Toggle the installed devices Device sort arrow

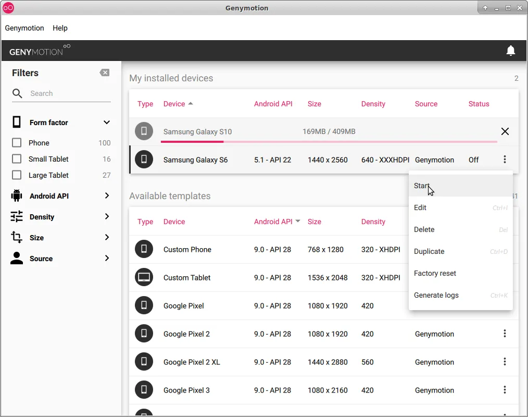(191, 104)
